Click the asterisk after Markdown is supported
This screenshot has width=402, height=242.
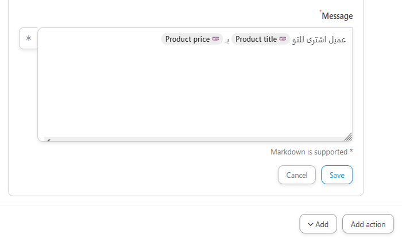(x=351, y=152)
